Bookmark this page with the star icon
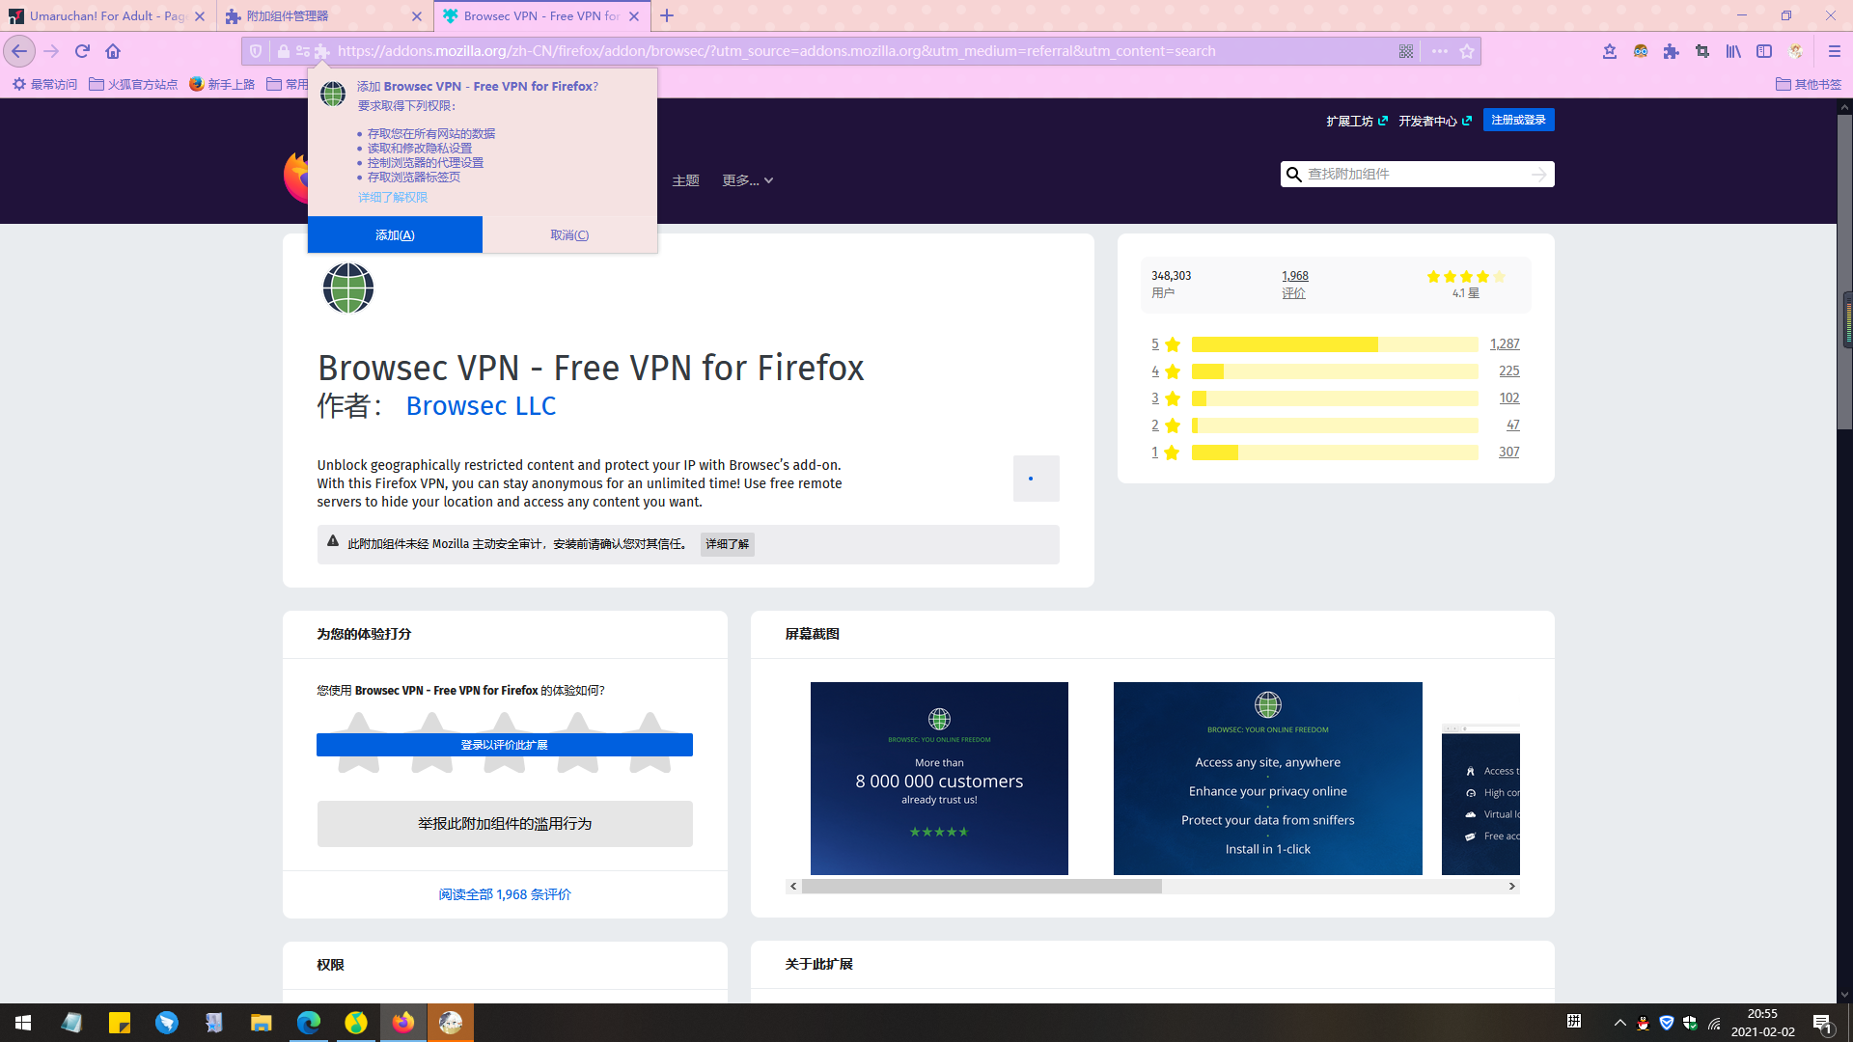Image resolution: width=1853 pixels, height=1042 pixels. (x=1467, y=51)
